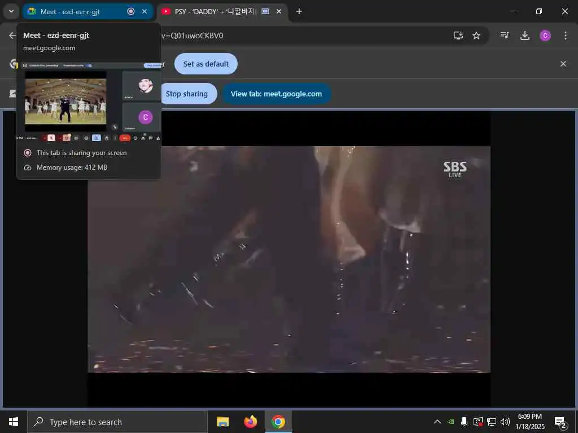Viewport: 578px width, 433px height.
Task: Click the Meet - ezd-eenr-gjt hover card title
Action: [56, 36]
